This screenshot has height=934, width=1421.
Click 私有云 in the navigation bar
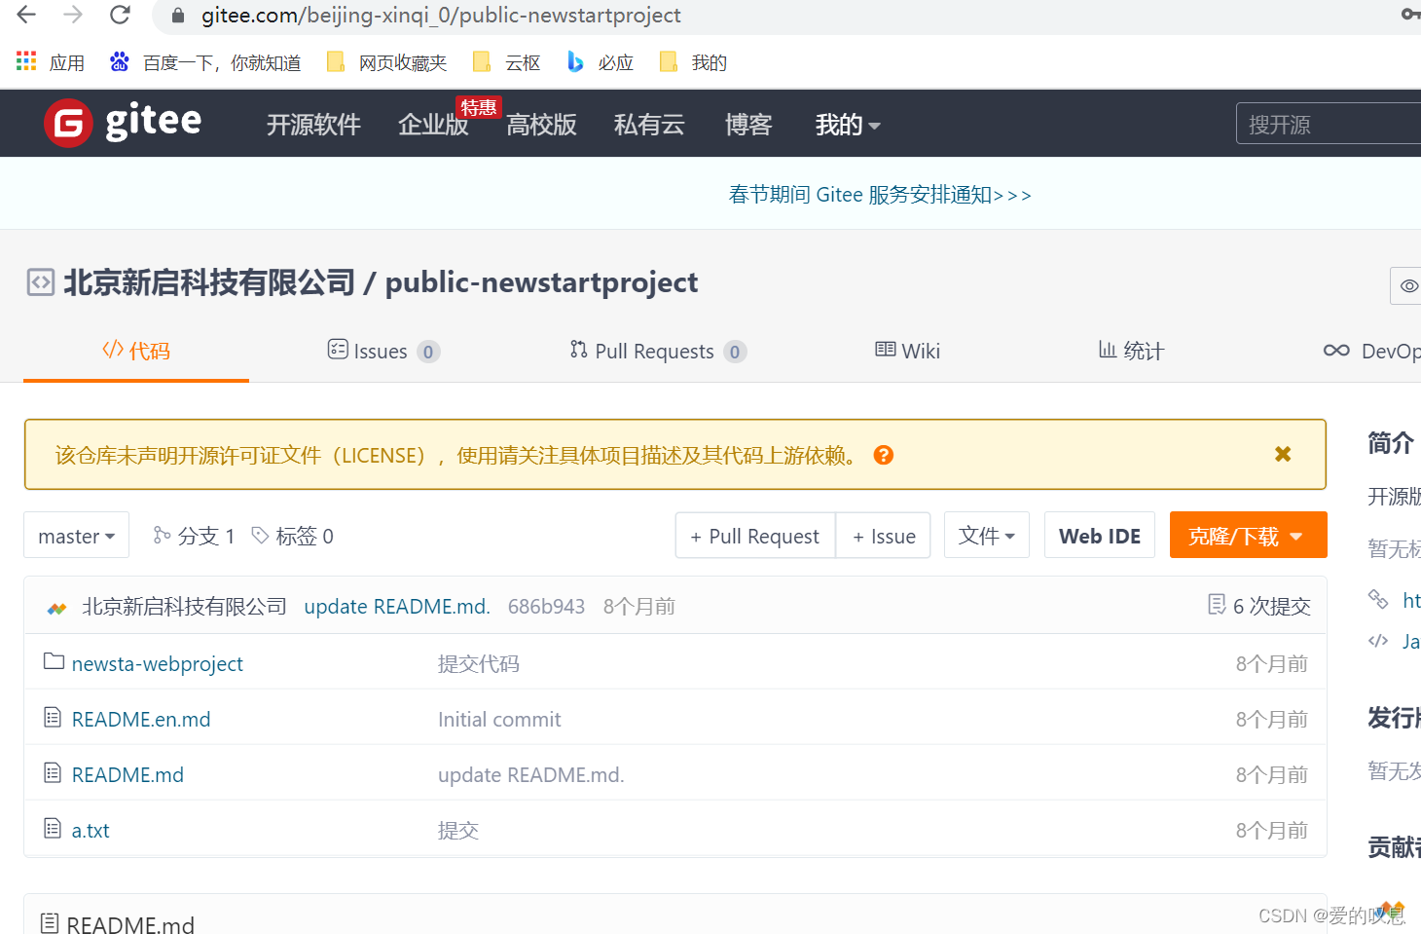[649, 125]
